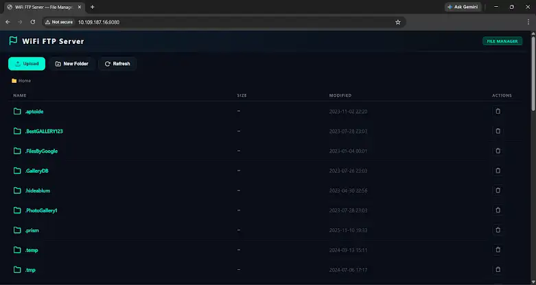536x285 pixels.
Task: Click the WiFi FTP Server title text
Action: [53, 41]
